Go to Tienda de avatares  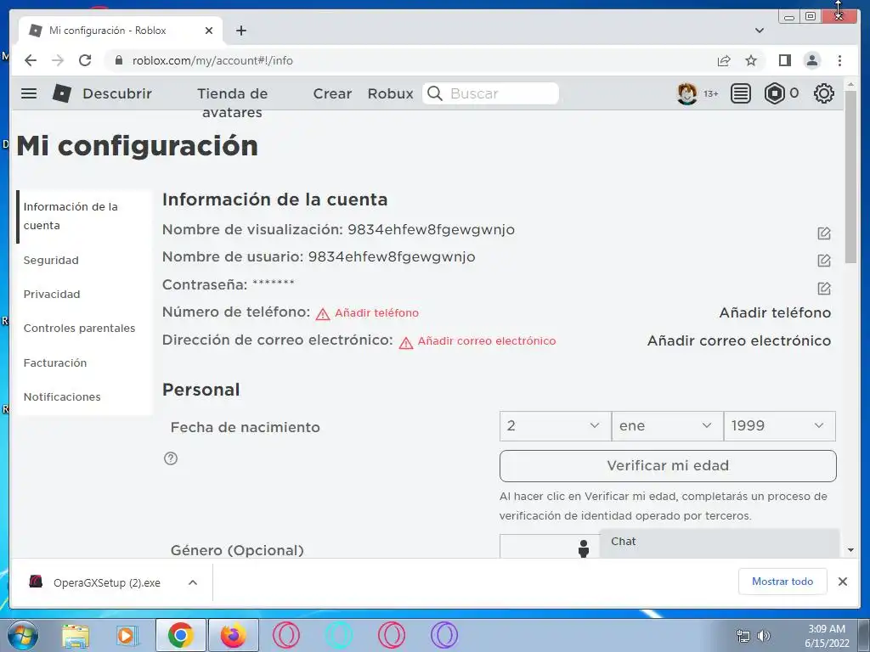point(233,103)
